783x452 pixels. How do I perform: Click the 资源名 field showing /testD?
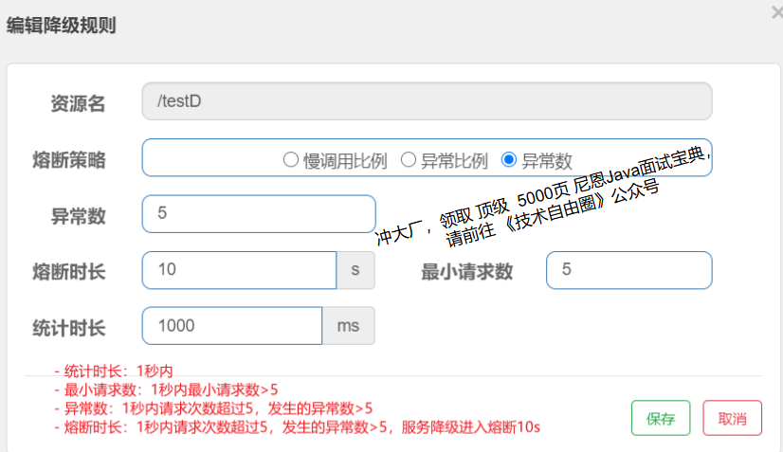[427, 101]
